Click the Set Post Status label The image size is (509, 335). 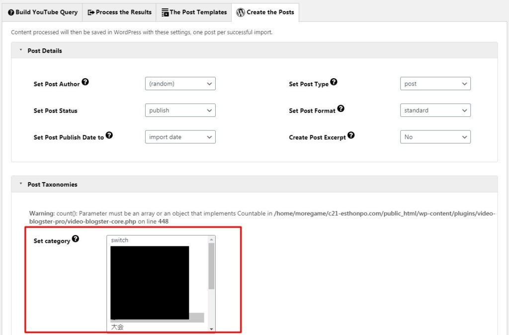click(56, 111)
